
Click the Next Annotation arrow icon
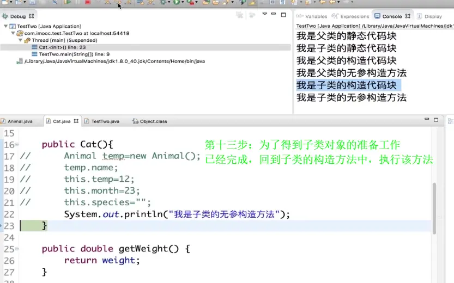(x=294, y=2)
